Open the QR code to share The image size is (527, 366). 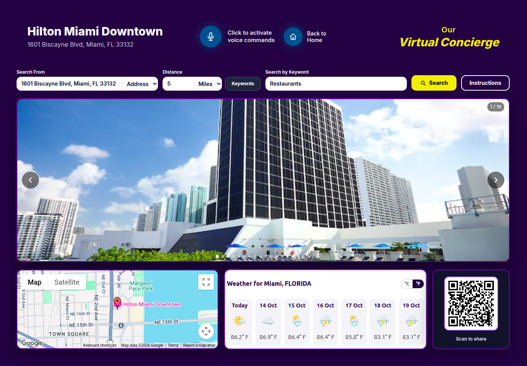(x=471, y=304)
